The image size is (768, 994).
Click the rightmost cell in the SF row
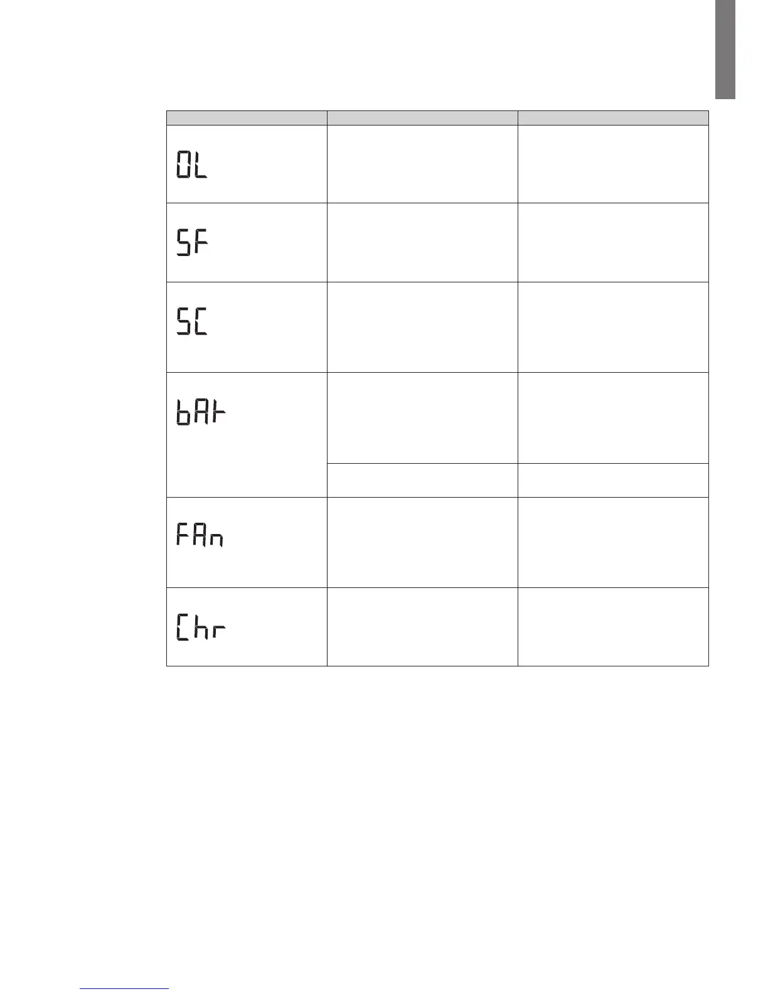coord(613,242)
